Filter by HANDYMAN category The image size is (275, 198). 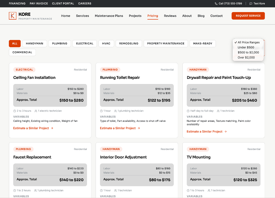click(x=35, y=43)
